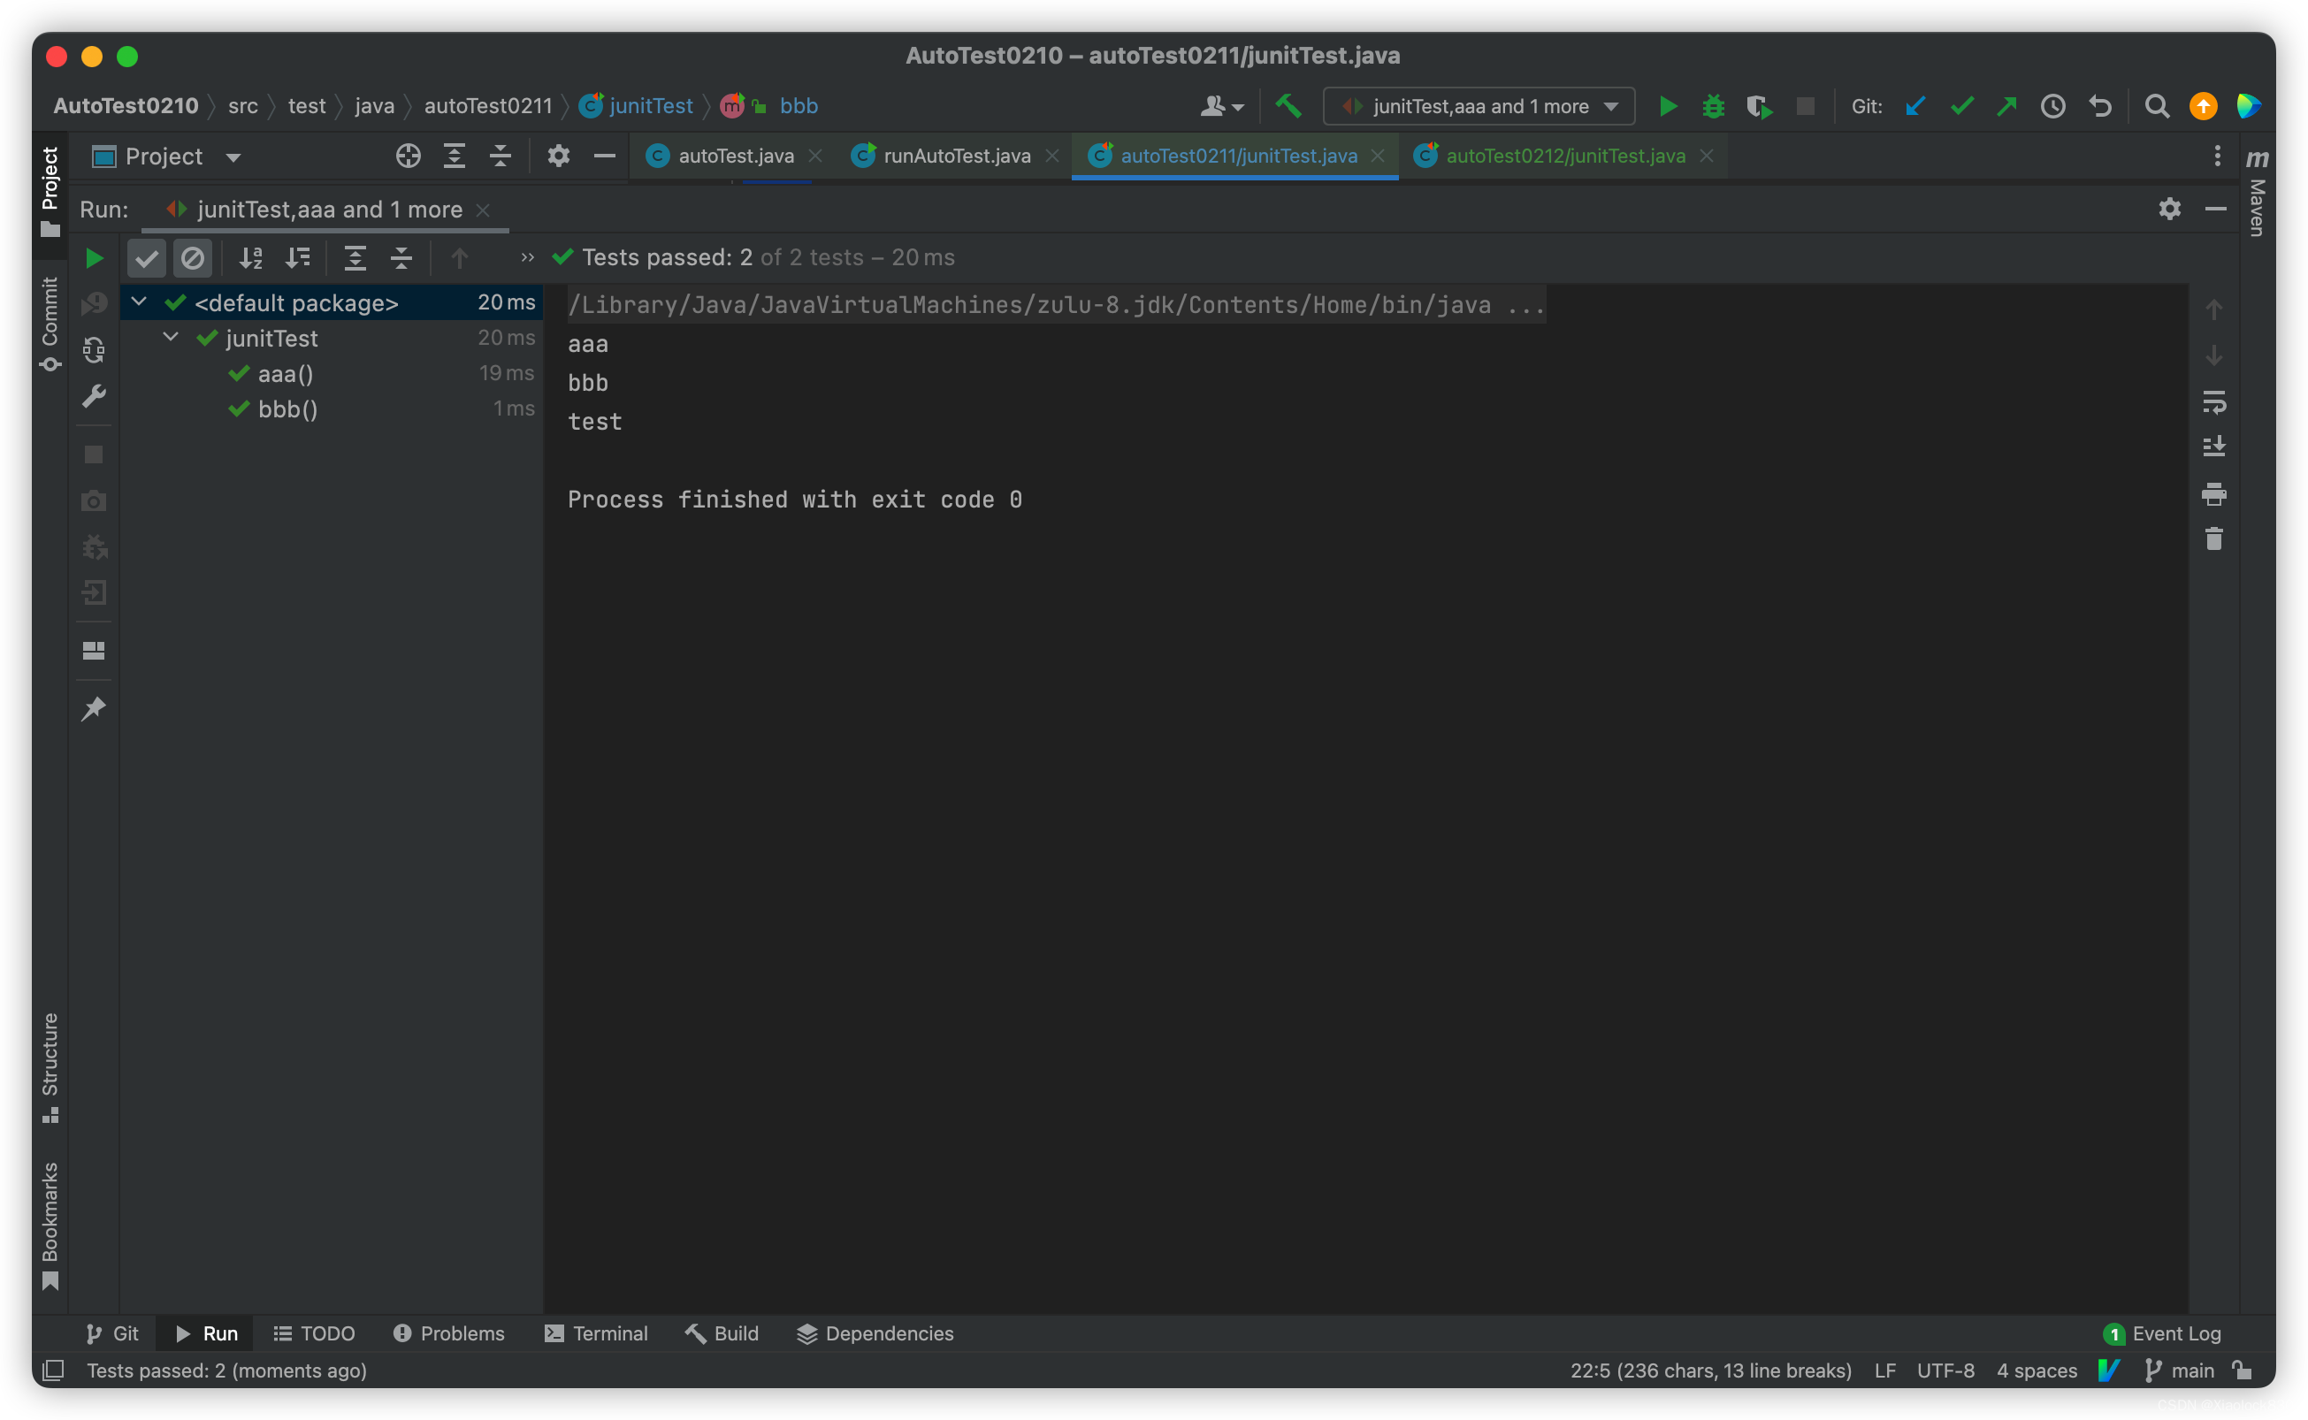Open Git history clock icon
2308x1420 pixels.
point(2052,106)
